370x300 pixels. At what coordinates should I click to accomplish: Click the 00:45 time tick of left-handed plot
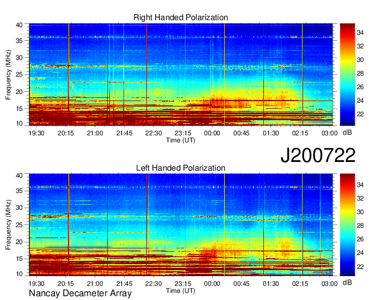point(242,283)
